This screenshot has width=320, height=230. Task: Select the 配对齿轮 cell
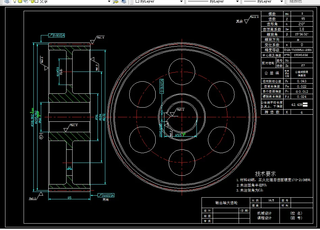point(268,63)
